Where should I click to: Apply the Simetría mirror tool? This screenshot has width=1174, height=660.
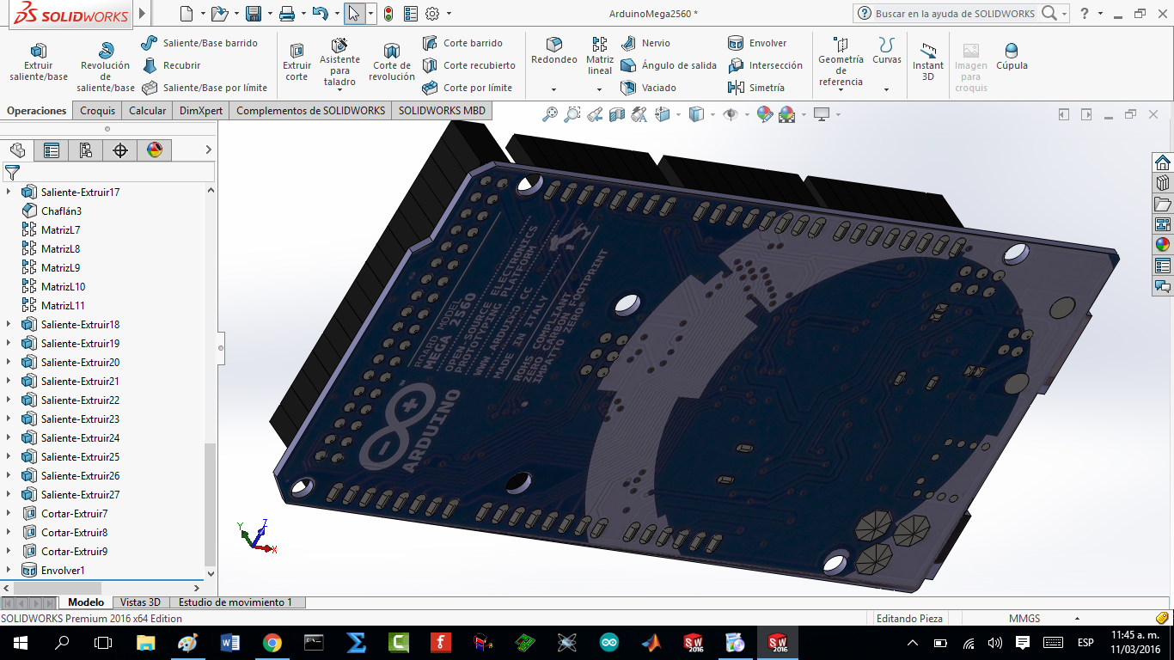click(756, 88)
